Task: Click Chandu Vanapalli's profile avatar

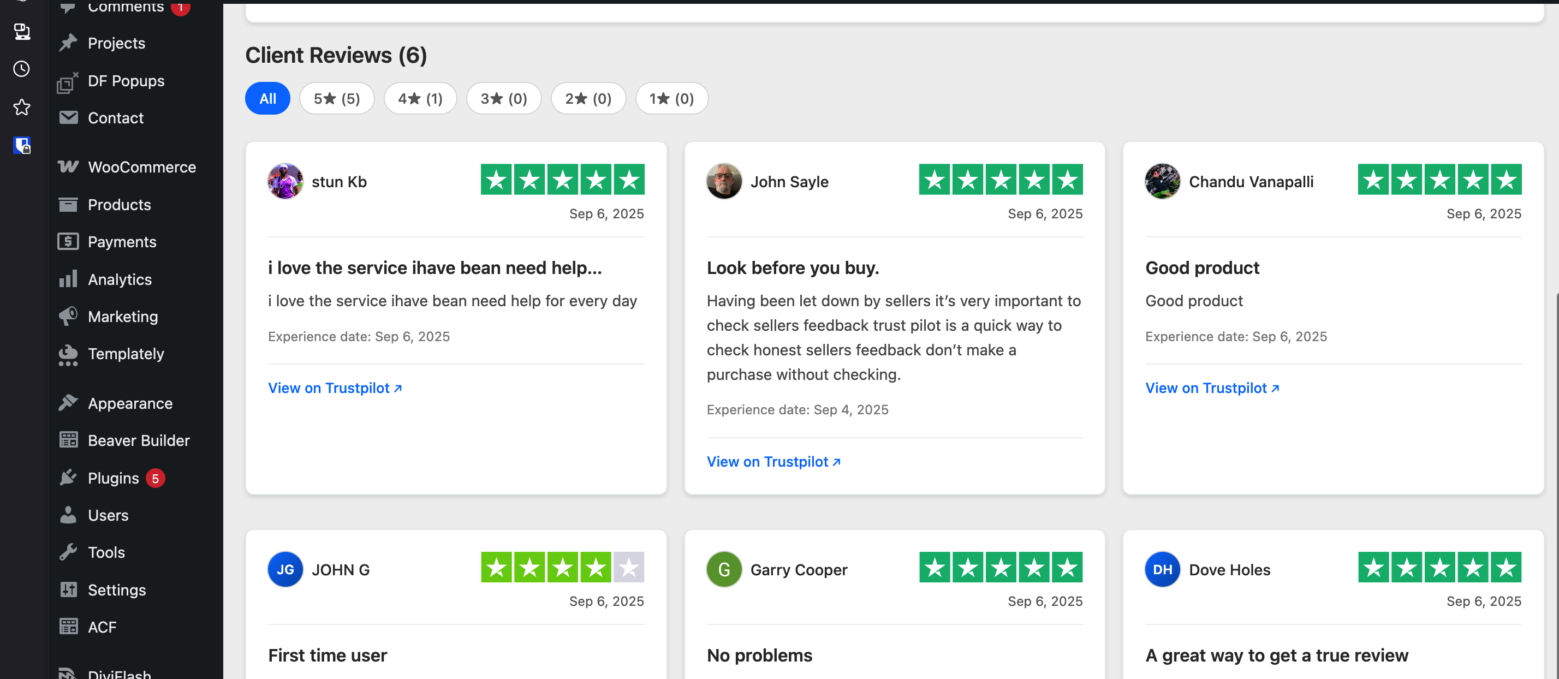Action: point(1162,181)
